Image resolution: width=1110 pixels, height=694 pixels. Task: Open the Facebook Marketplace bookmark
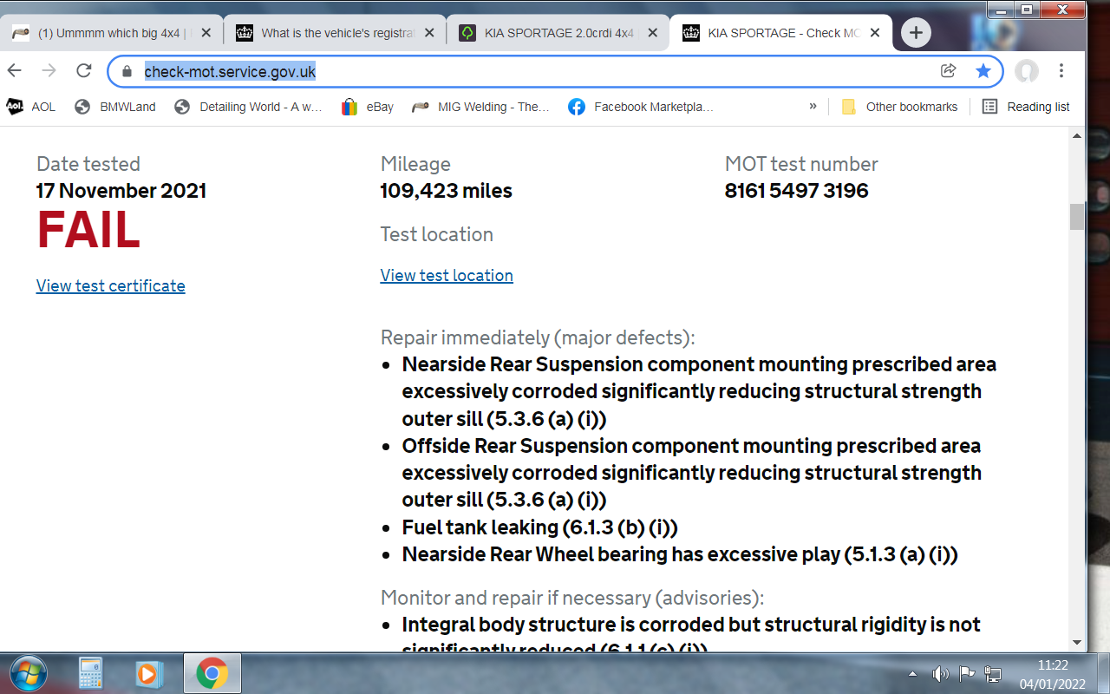[x=641, y=107]
